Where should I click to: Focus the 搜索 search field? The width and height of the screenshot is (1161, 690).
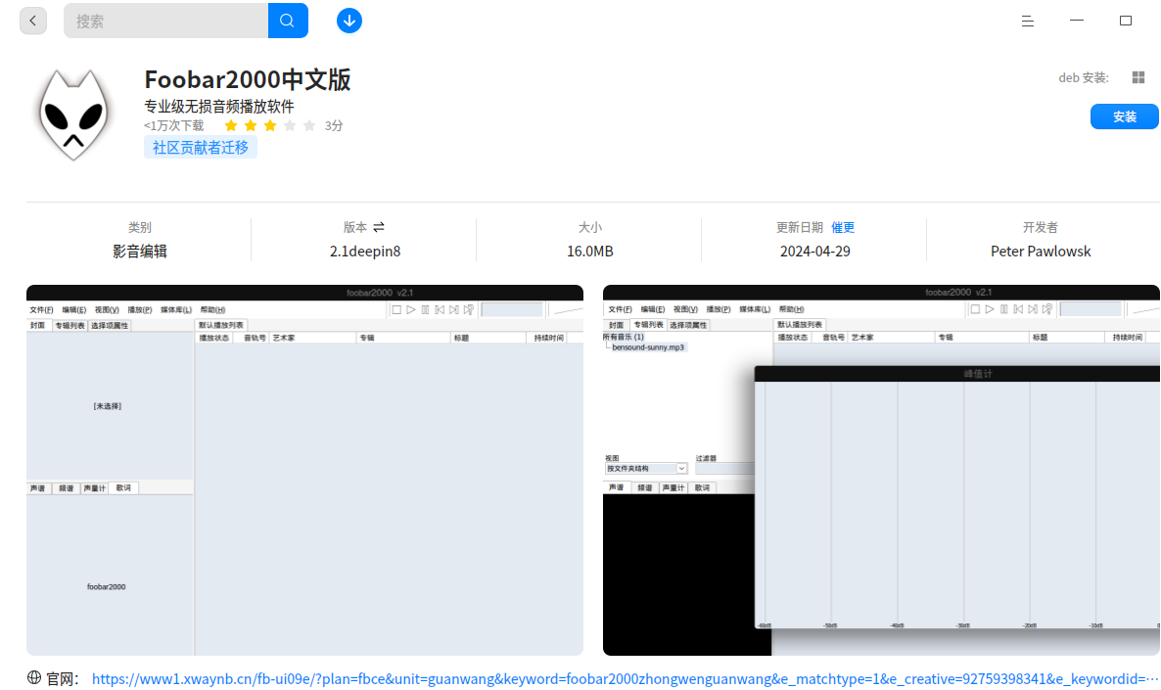coord(165,21)
